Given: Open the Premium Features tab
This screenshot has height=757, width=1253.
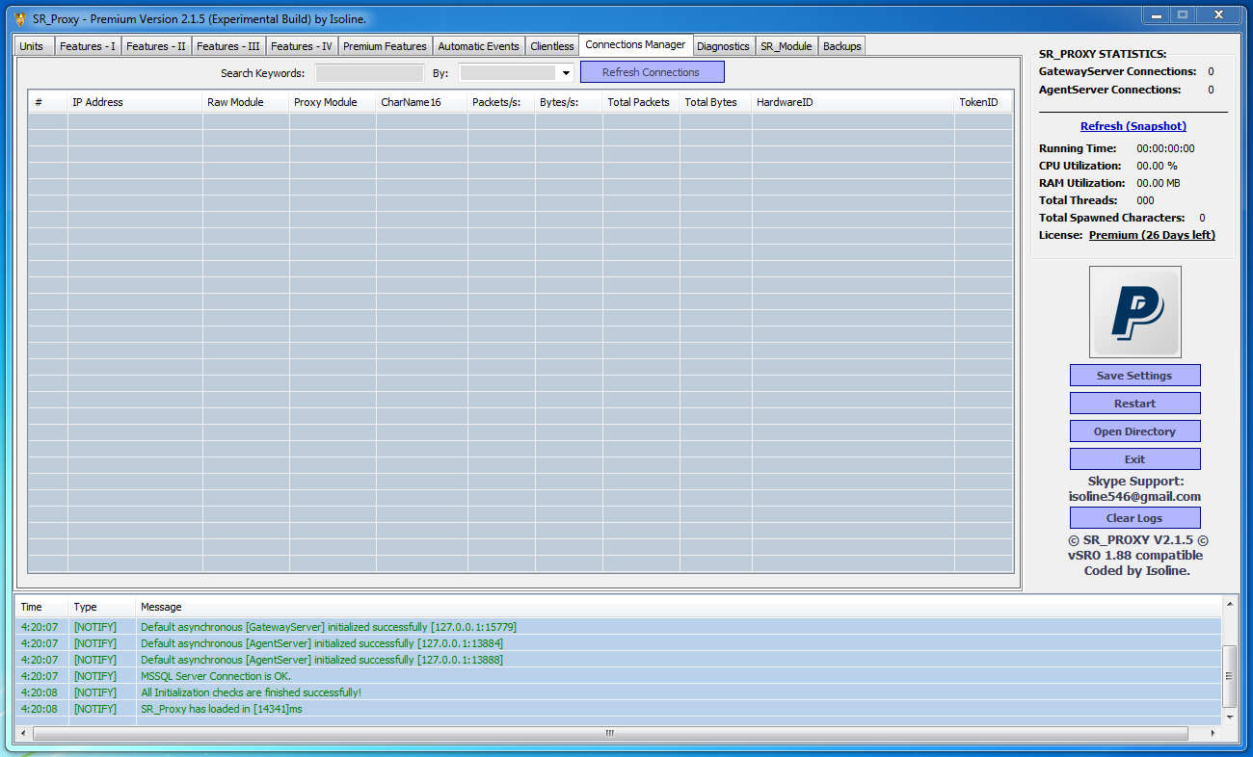Looking at the screenshot, I should (385, 46).
